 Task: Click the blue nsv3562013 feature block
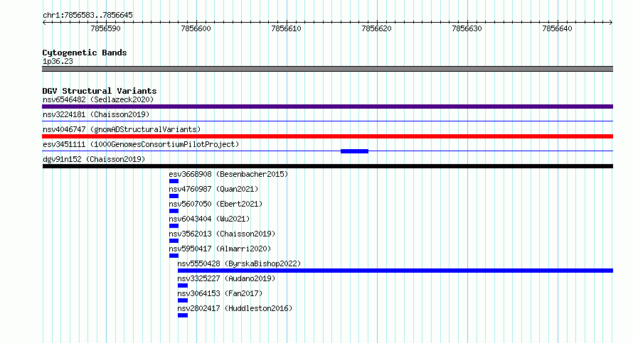(x=174, y=241)
